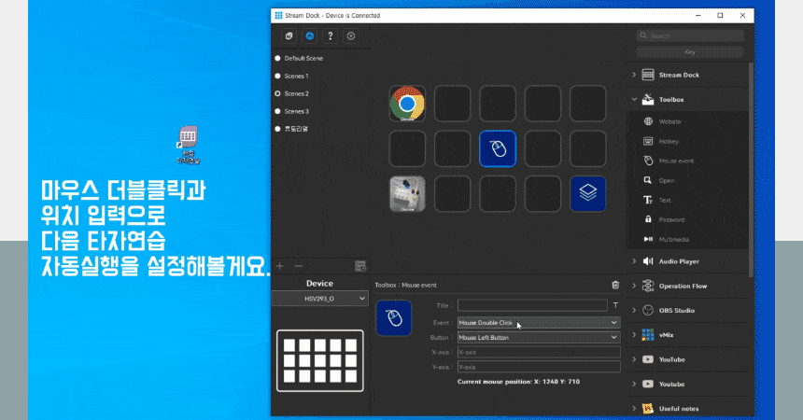This screenshot has height=420, width=803.
Task: Click the title font T icon
Action: coord(614,305)
